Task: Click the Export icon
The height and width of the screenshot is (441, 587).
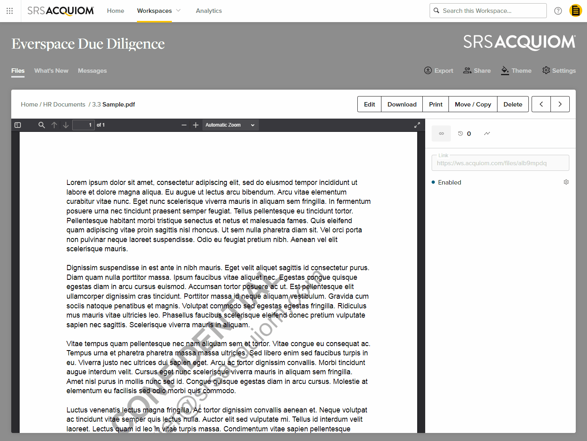Action: [x=428, y=70]
